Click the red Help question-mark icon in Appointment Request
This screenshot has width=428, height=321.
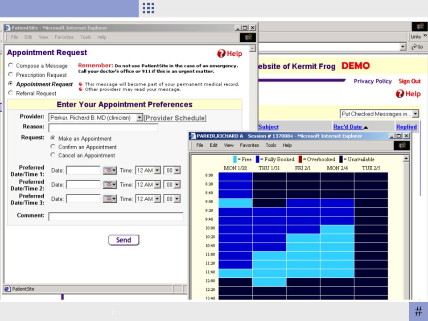[x=221, y=53]
